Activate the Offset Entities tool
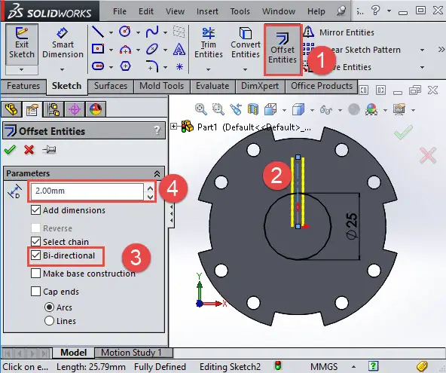This screenshot has height=373, width=446. tap(283, 48)
